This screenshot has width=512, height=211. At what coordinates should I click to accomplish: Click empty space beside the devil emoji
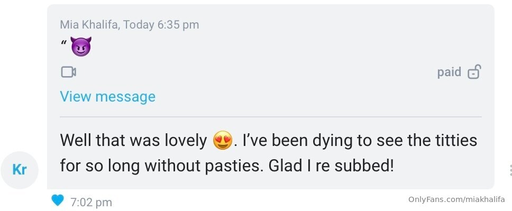261,47
